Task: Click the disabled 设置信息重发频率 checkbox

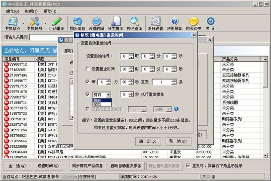Action: [88, 109]
